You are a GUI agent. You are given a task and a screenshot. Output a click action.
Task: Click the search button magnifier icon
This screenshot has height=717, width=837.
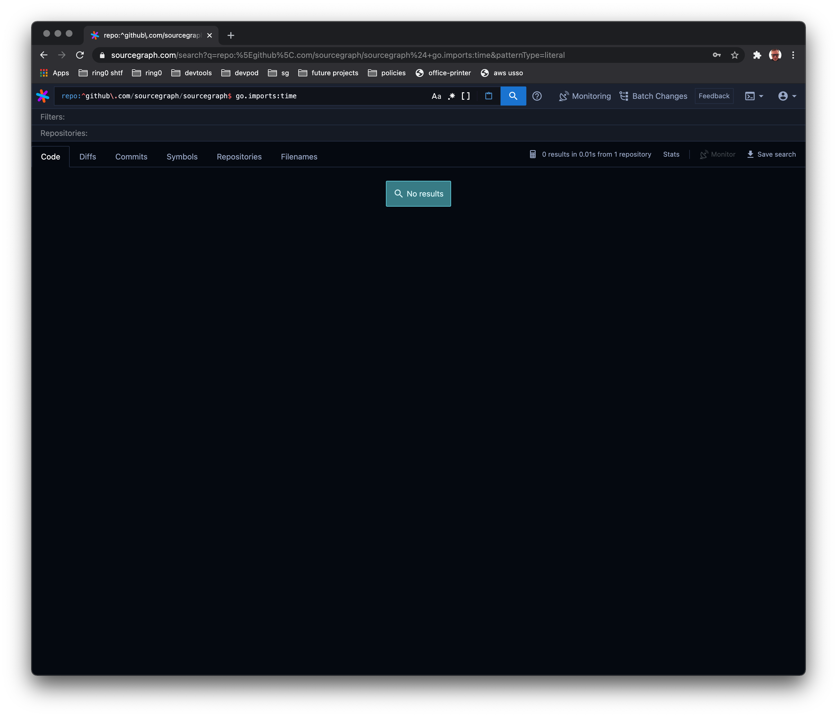(x=513, y=96)
